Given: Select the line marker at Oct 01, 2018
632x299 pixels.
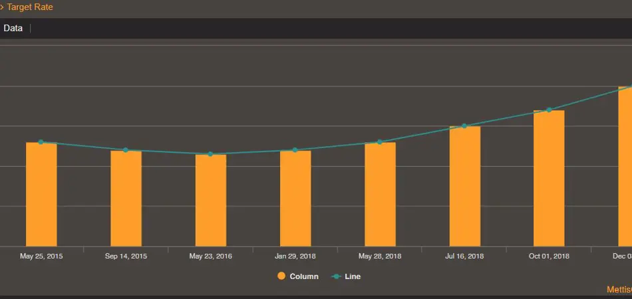Looking at the screenshot, I should pos(549,110).
